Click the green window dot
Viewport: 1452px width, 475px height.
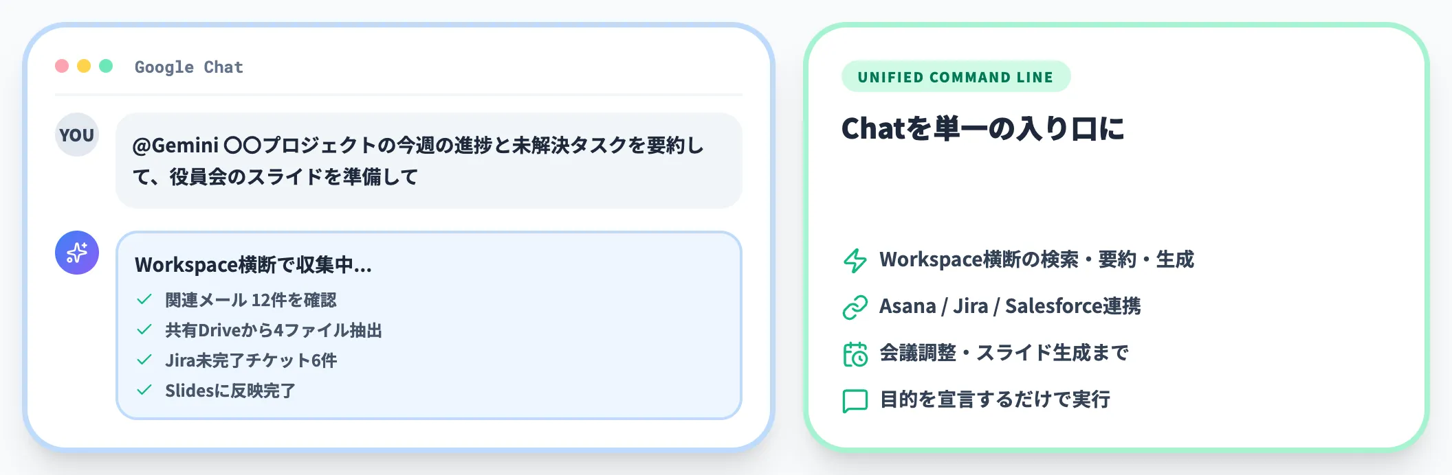106,66
